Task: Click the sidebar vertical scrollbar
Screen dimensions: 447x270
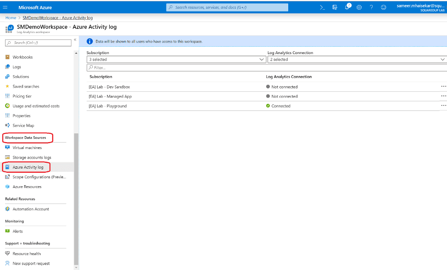Action: coord(76,197)
